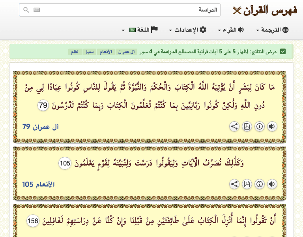Click the black flag icon beside اللغة
303x237 pixels.
pos(154,29)
